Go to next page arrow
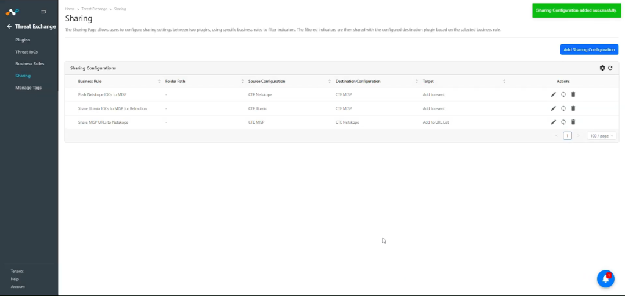 [579, 136]
